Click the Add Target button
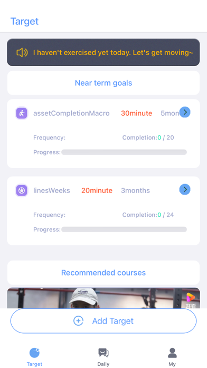This screenshot has width=207, height=368. [103, 321]
